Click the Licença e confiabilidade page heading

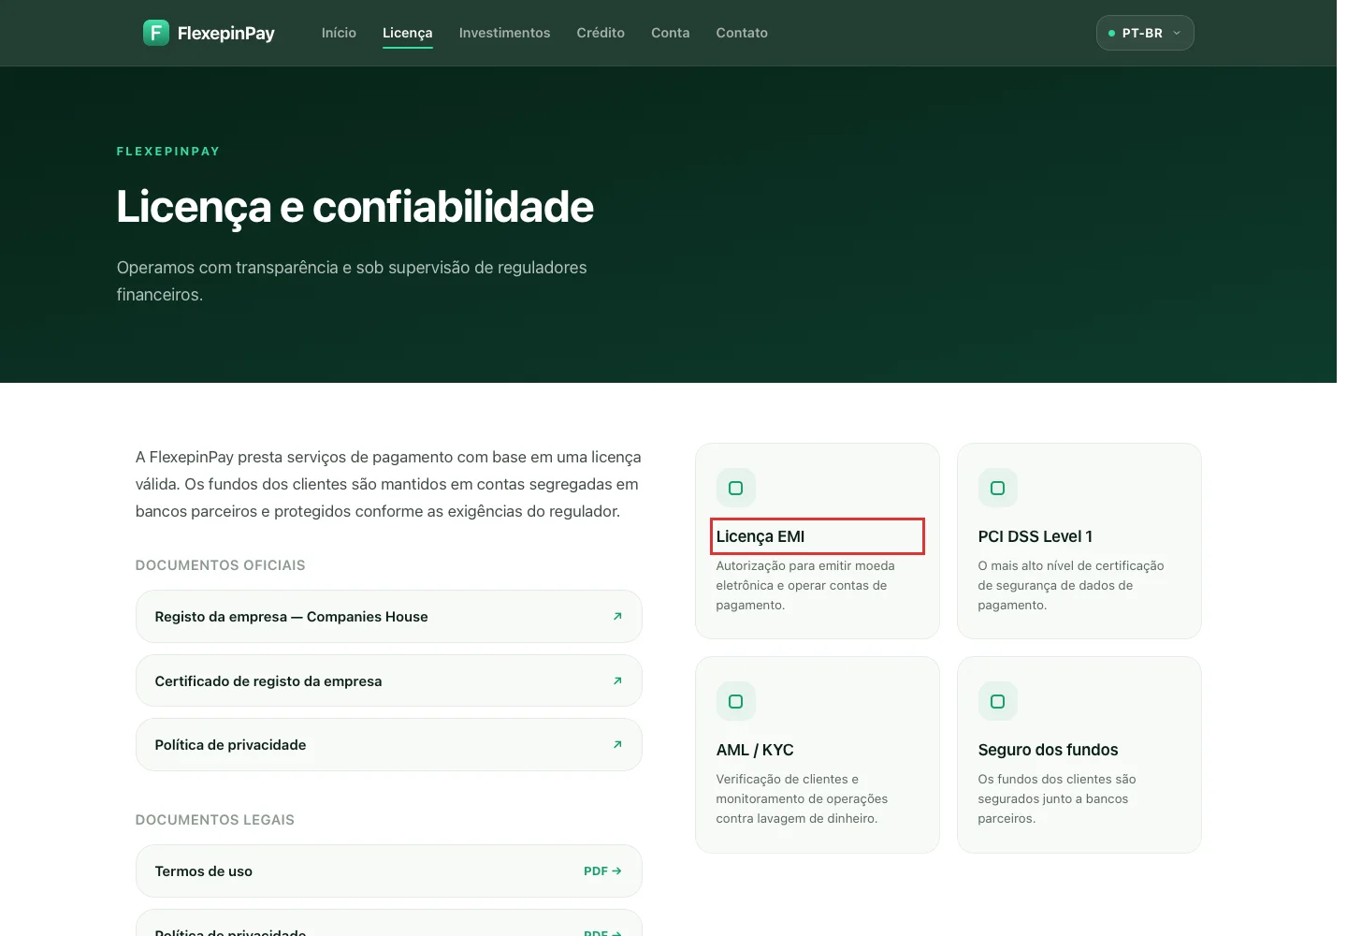click(355, 207)
